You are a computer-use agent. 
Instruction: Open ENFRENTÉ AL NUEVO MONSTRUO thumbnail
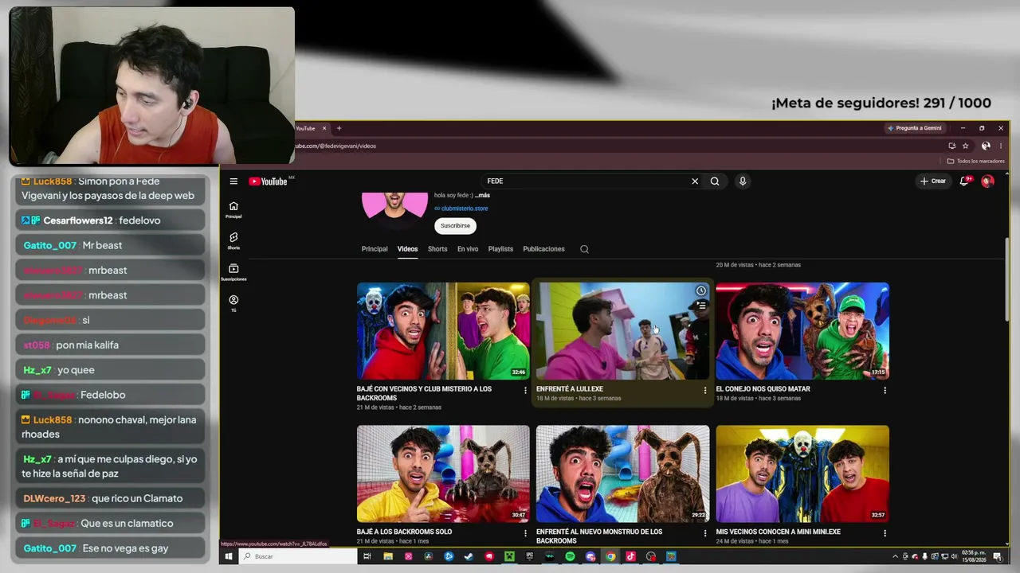pyautogui.click(x=622, y=474)
